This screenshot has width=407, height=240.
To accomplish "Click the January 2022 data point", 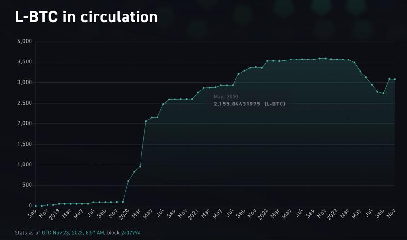I will [x=267, y=61].
